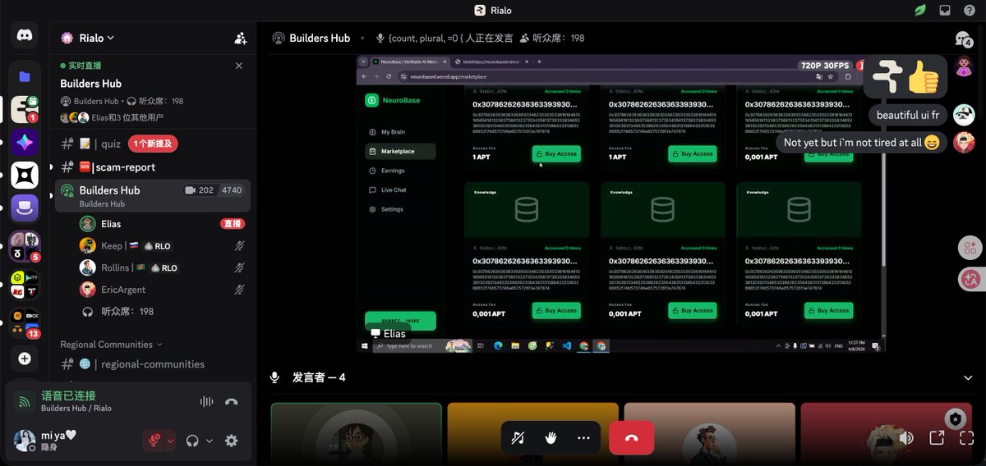The image size is (986, 466).
Task: Collapse the Regional Communities category
Action: pyautogui.click(x=111, y=345)
